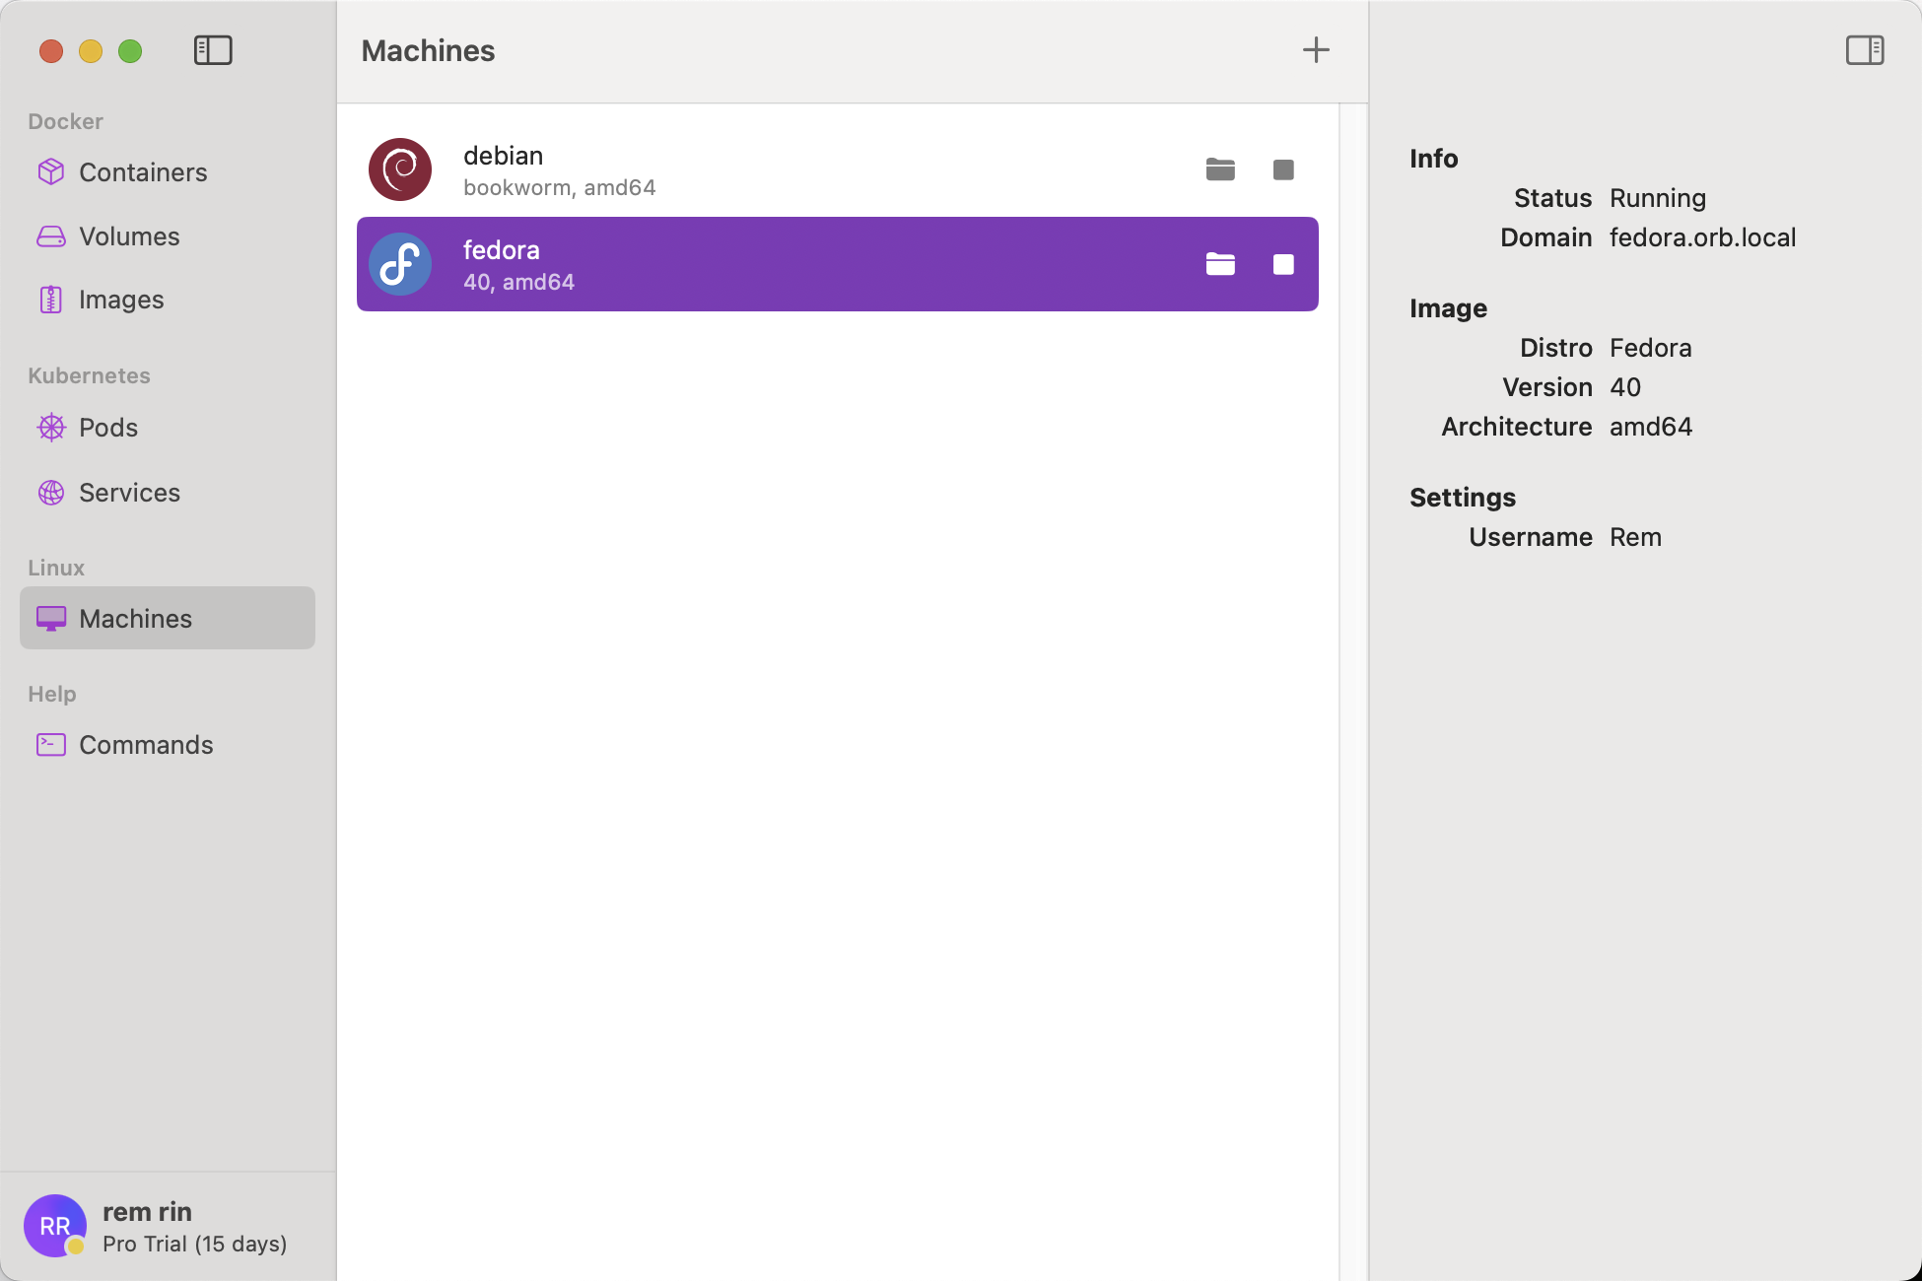The image size is (1922, 1281).
Task: Click the Volumes drive icon
Action: (x=51, y=236)
